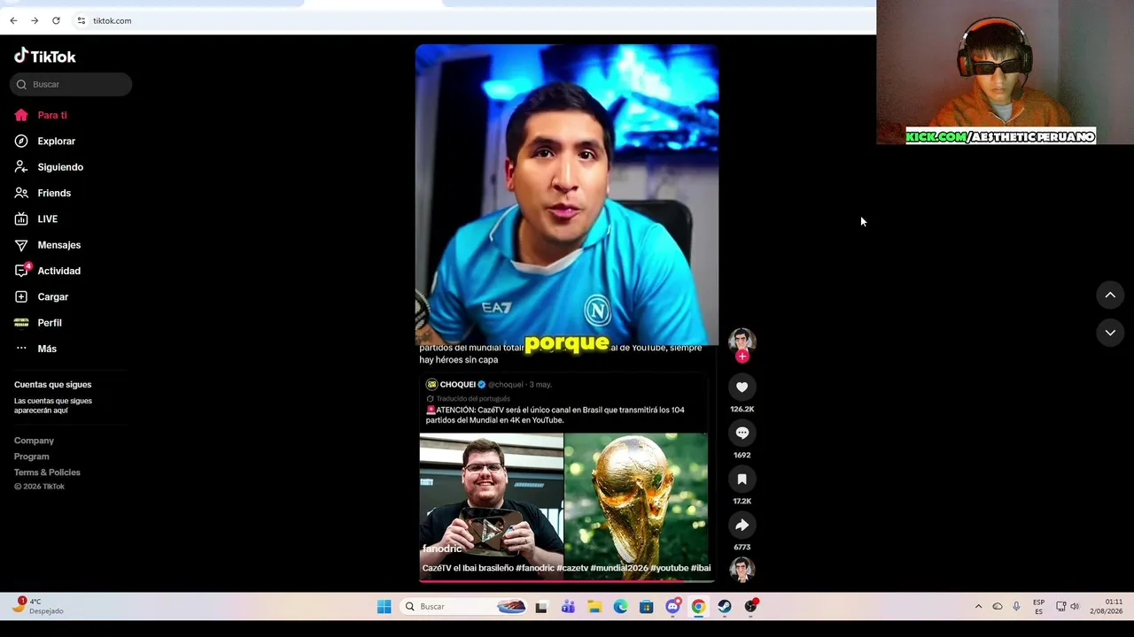Save the video with the bookmark icon
The height and width of the screenshot is (637, 1134).
742,479
